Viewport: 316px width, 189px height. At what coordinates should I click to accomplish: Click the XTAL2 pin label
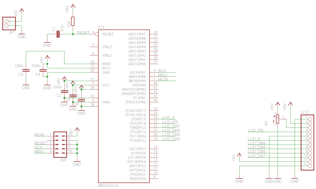tap(107, 47)
